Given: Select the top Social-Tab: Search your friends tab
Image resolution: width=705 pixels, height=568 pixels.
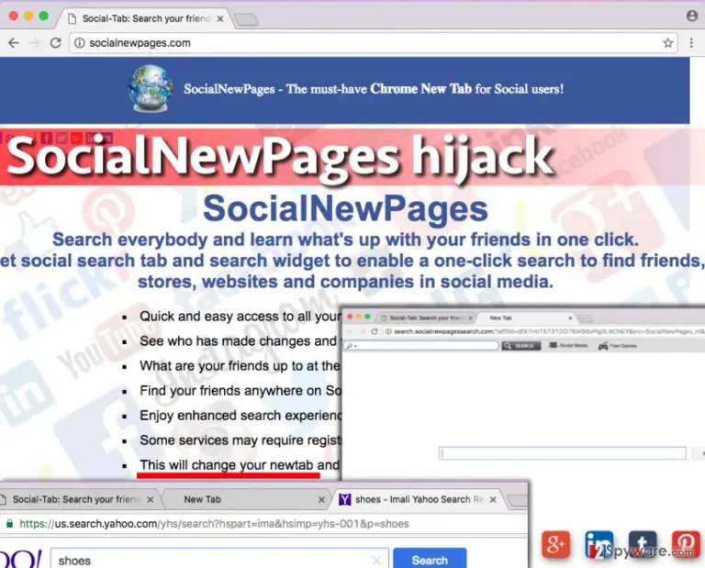Looking at the screenshot, I should coord(146,18).
